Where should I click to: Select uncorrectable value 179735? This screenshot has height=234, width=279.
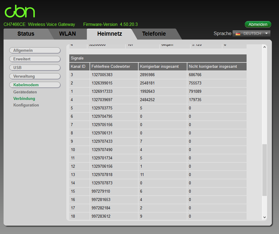[x=195, y=100]
